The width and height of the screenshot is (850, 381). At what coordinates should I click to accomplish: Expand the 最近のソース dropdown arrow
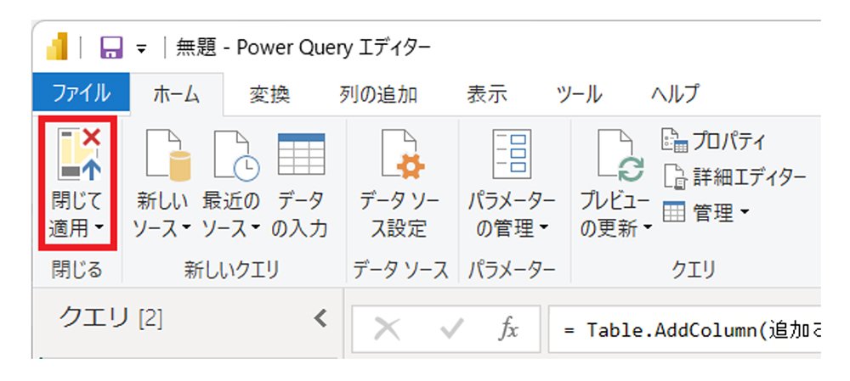pos(255,229)
